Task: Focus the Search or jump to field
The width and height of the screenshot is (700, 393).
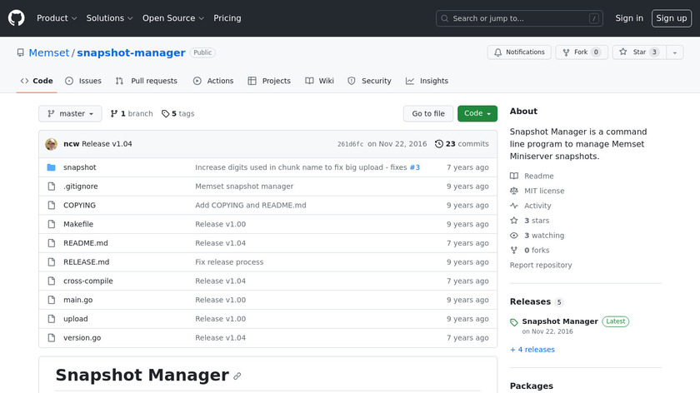Action: [x=519, y=18]
